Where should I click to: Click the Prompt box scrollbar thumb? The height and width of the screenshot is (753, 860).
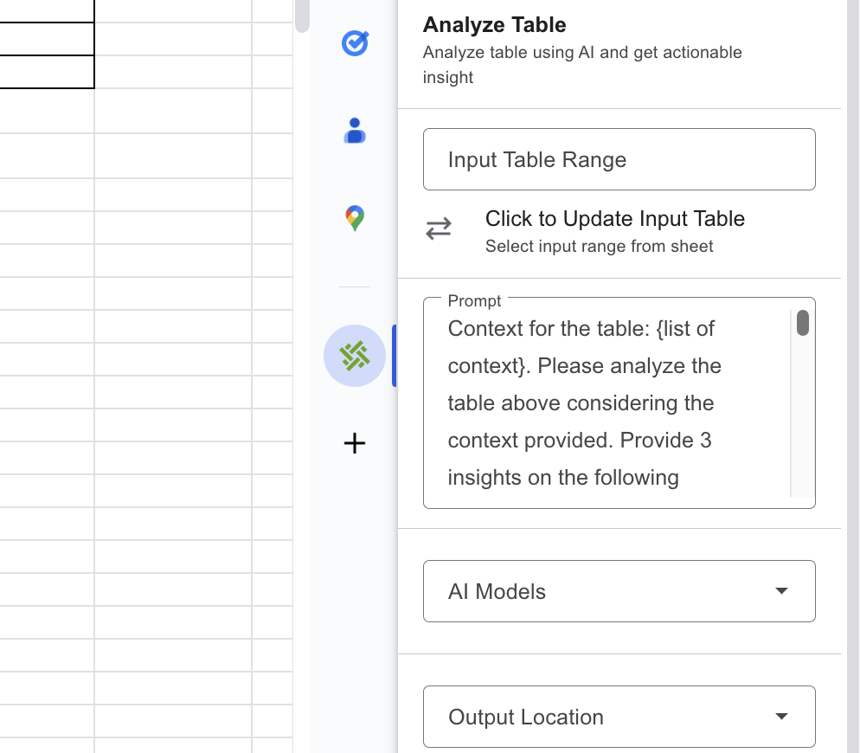803,323
